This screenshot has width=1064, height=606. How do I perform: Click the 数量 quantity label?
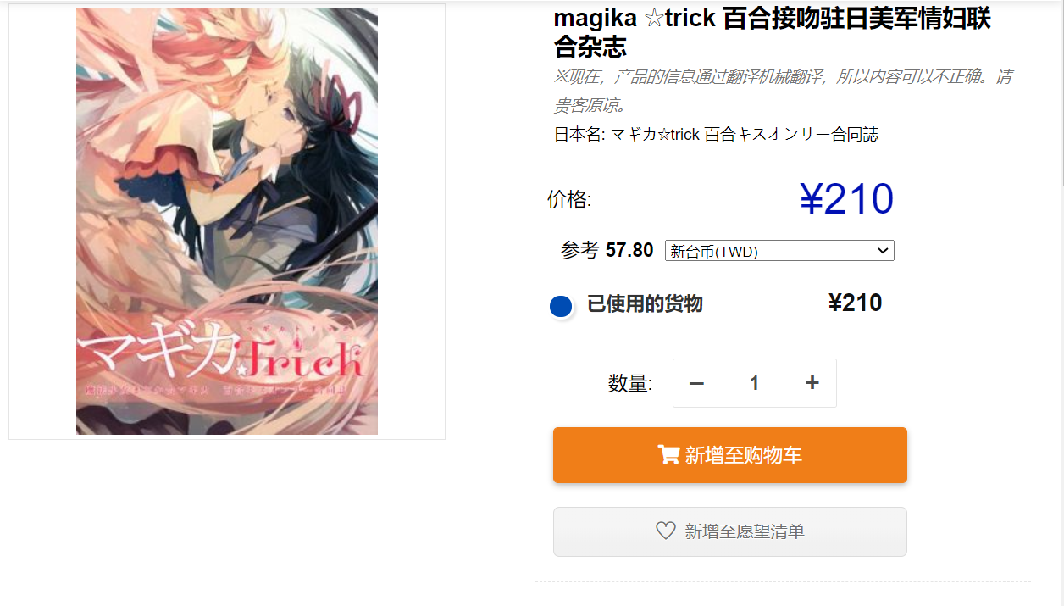[630, 384]
